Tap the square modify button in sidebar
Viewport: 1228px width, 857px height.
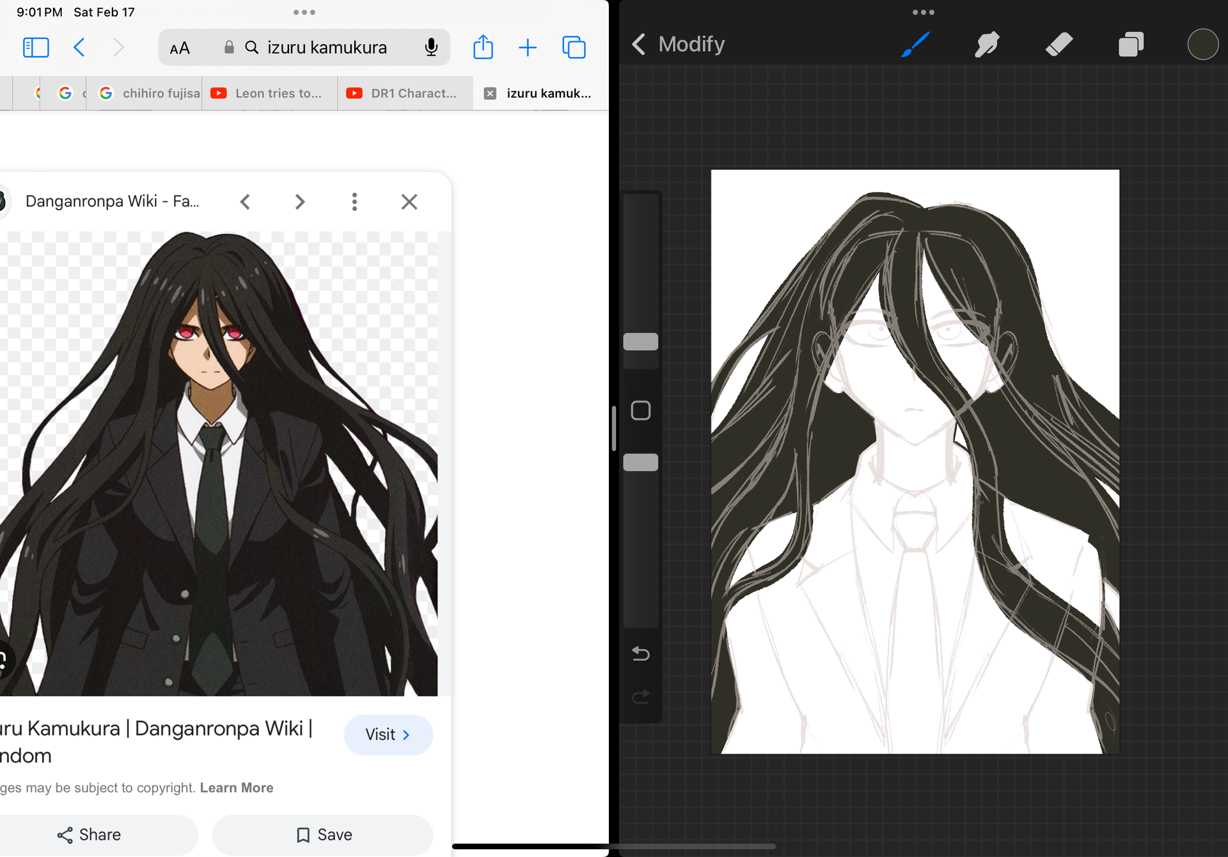641,410
